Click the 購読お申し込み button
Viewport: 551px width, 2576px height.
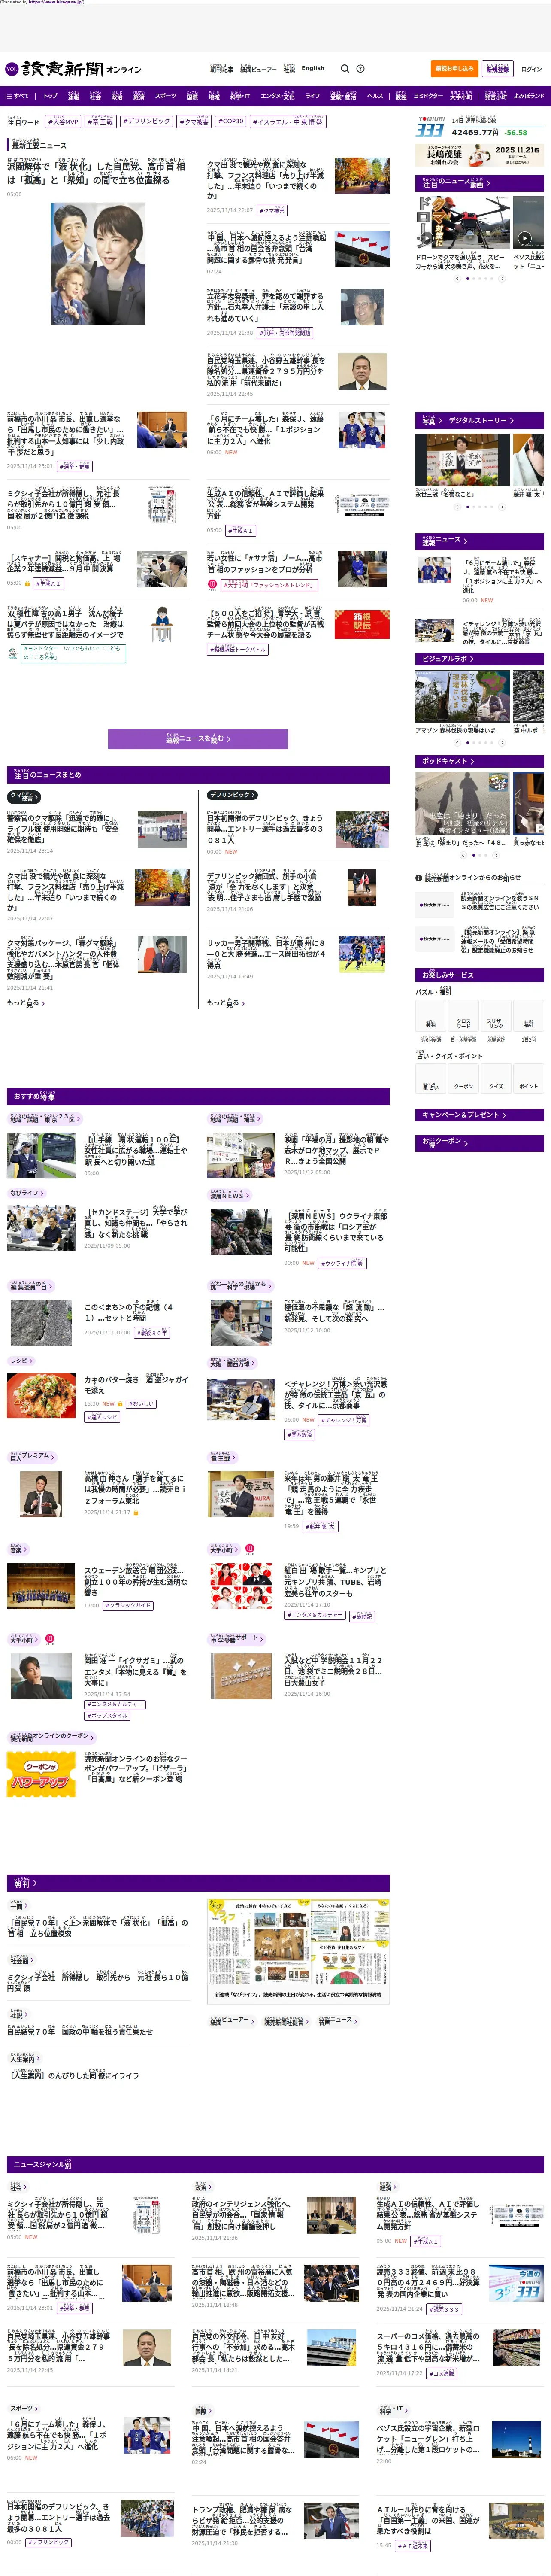tap(454, 69)
